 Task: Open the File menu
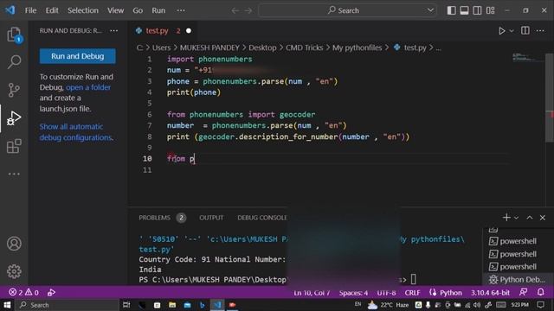coord(31,10)
